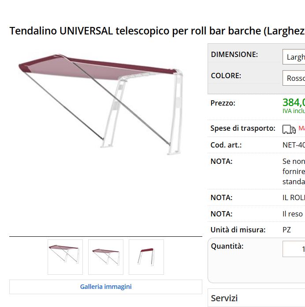Click the green 384 price

click(294, 102)
